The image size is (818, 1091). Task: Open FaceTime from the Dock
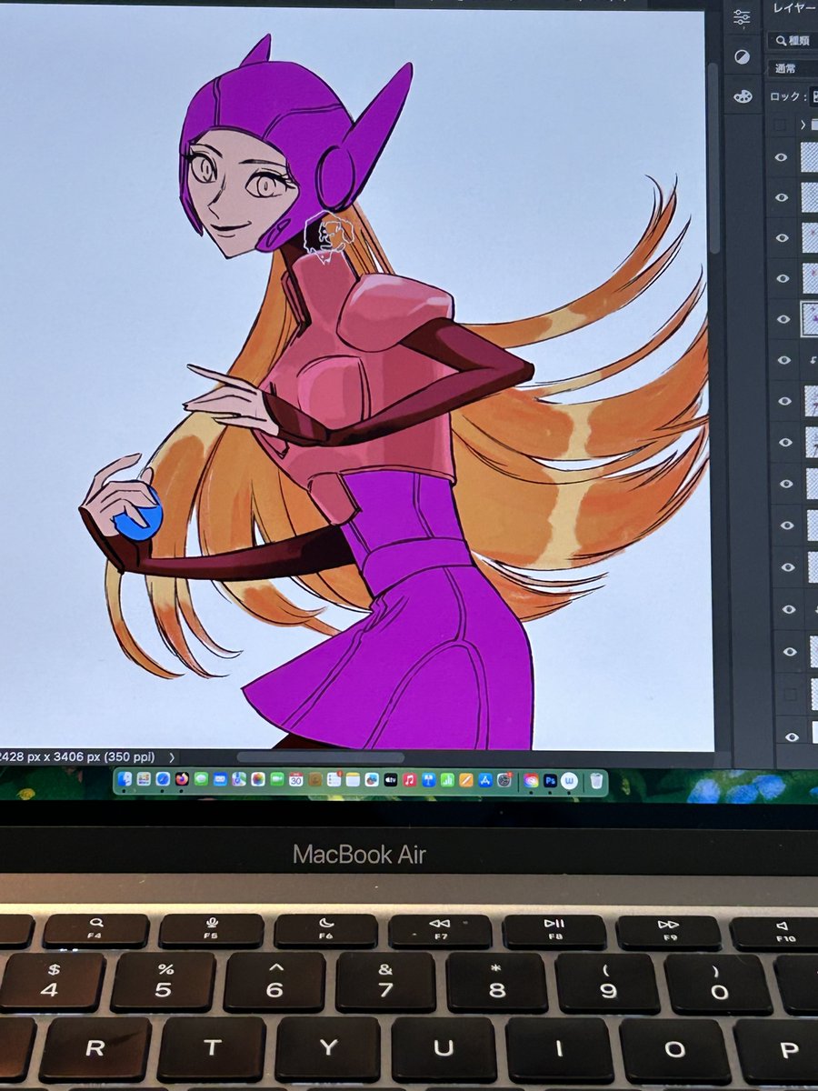click(277, 779)
